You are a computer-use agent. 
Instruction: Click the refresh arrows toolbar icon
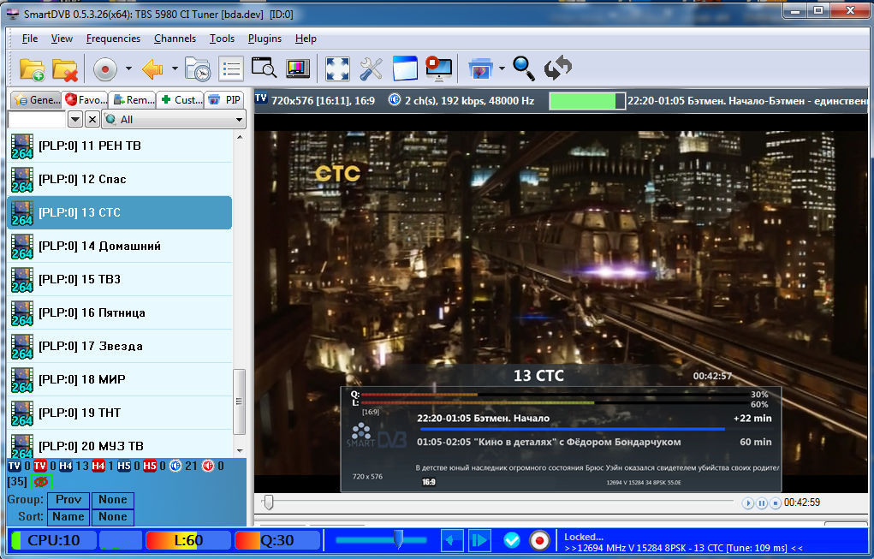(x=558, y=68)
